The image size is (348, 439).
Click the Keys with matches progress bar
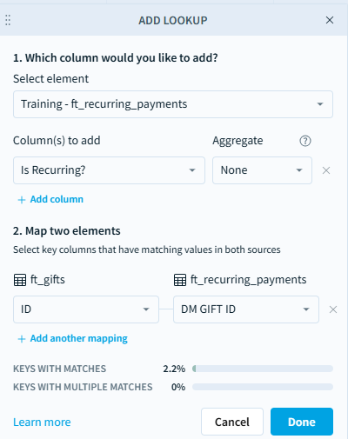click(263, 369)
